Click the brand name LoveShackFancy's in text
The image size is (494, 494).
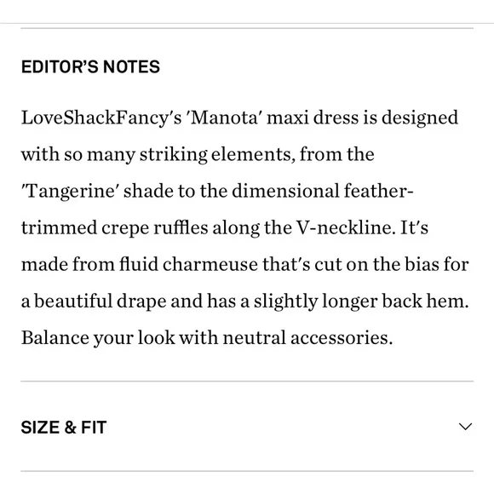[101, 118]
